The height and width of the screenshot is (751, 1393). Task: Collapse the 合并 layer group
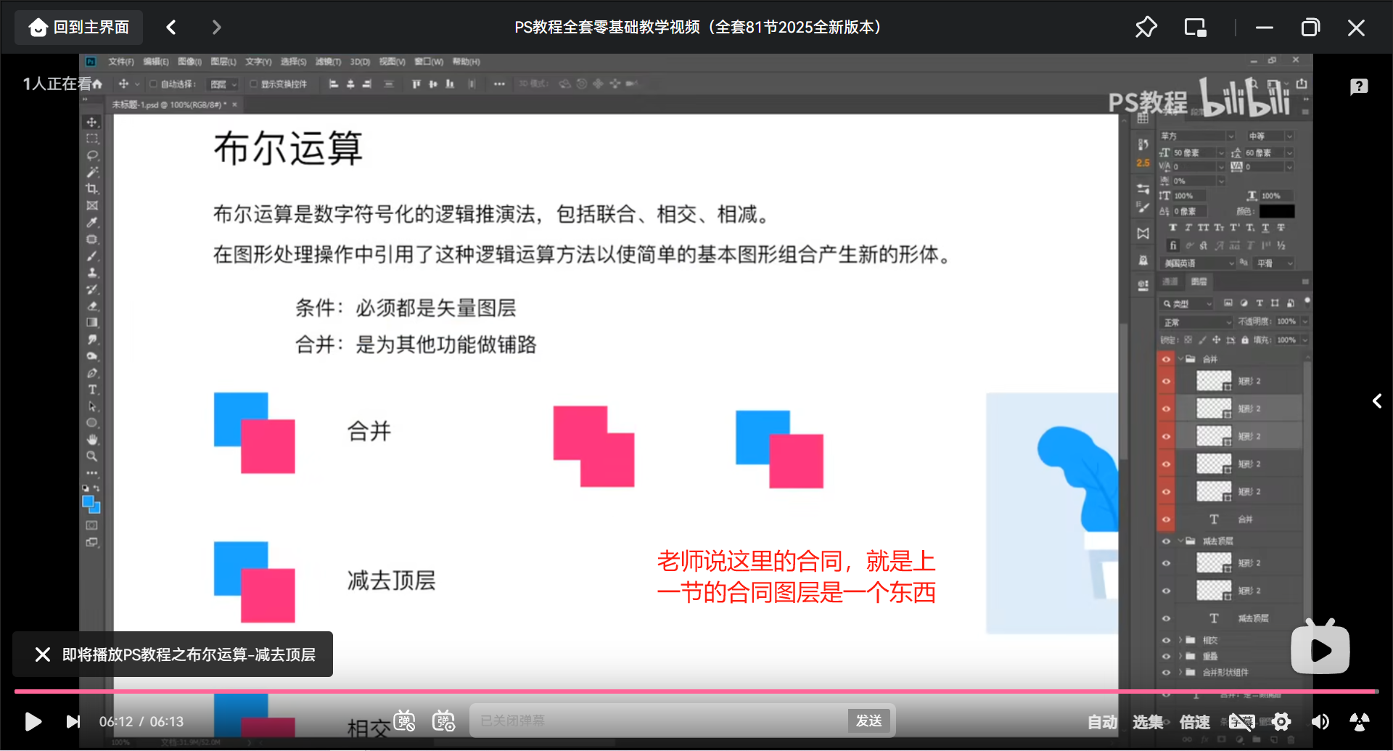tap(1181, 359)
